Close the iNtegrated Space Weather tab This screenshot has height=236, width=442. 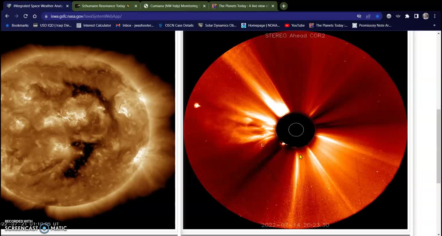pos(67,6)
